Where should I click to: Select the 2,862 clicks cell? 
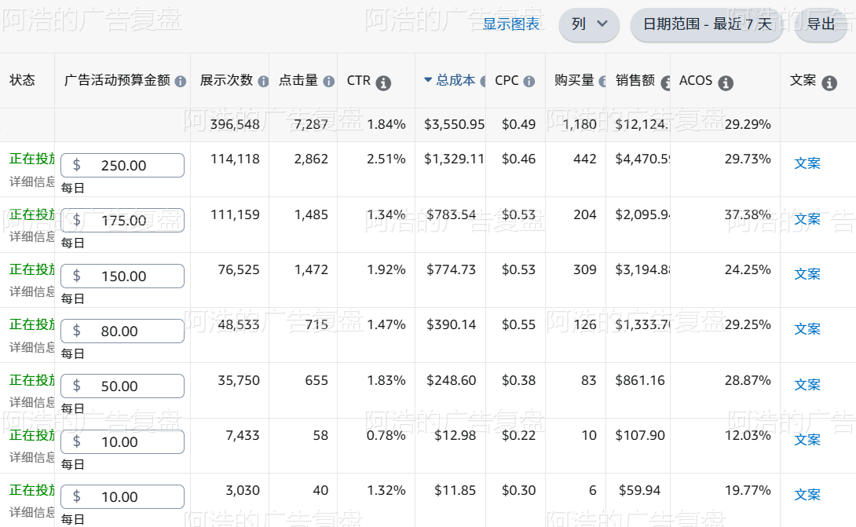(x=311, y=159)
